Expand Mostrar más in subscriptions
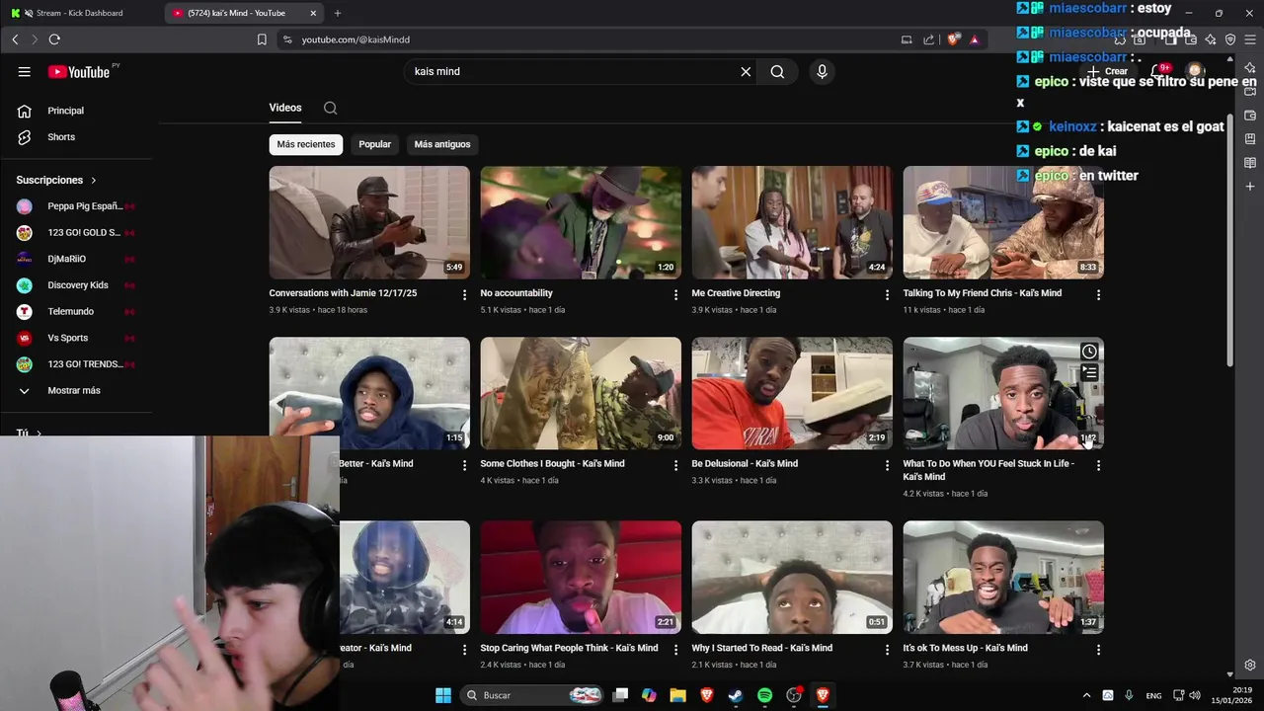The image size is (1264, 711). click(x=76, y=390)
